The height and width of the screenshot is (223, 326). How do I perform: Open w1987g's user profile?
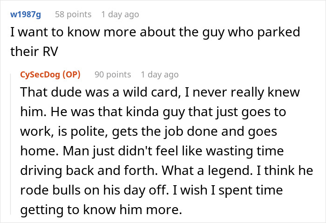pos(26,14)
